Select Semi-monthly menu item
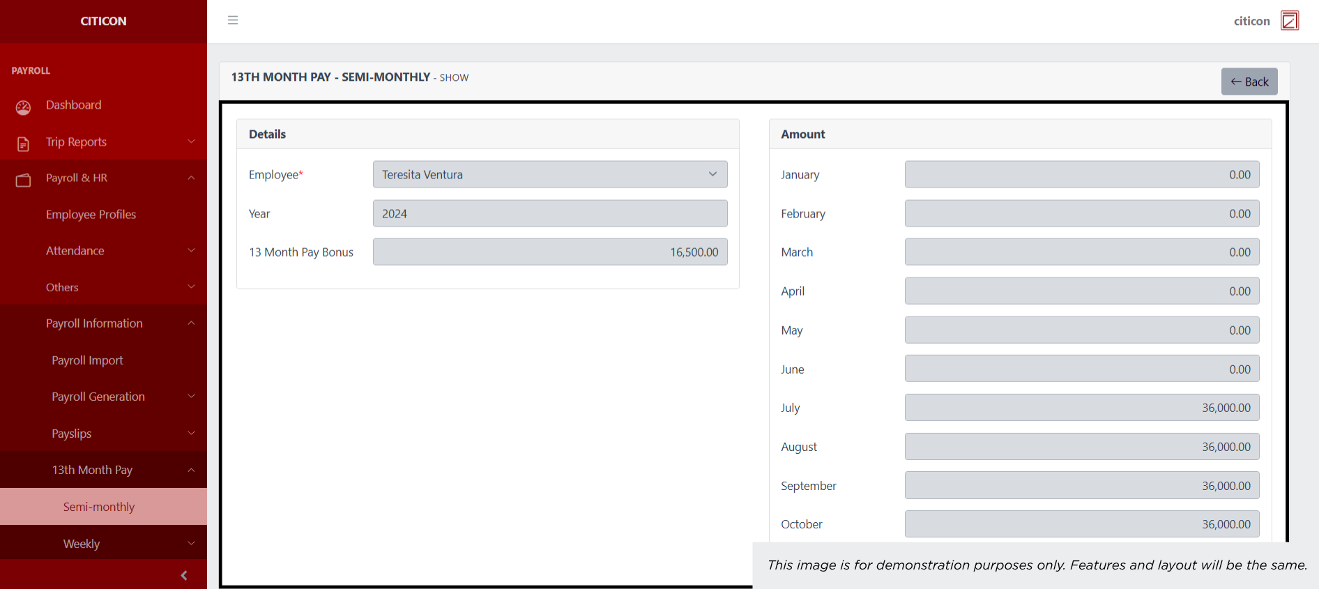Viewport: 1319px width, 589px height. click(x=99, y=507)
